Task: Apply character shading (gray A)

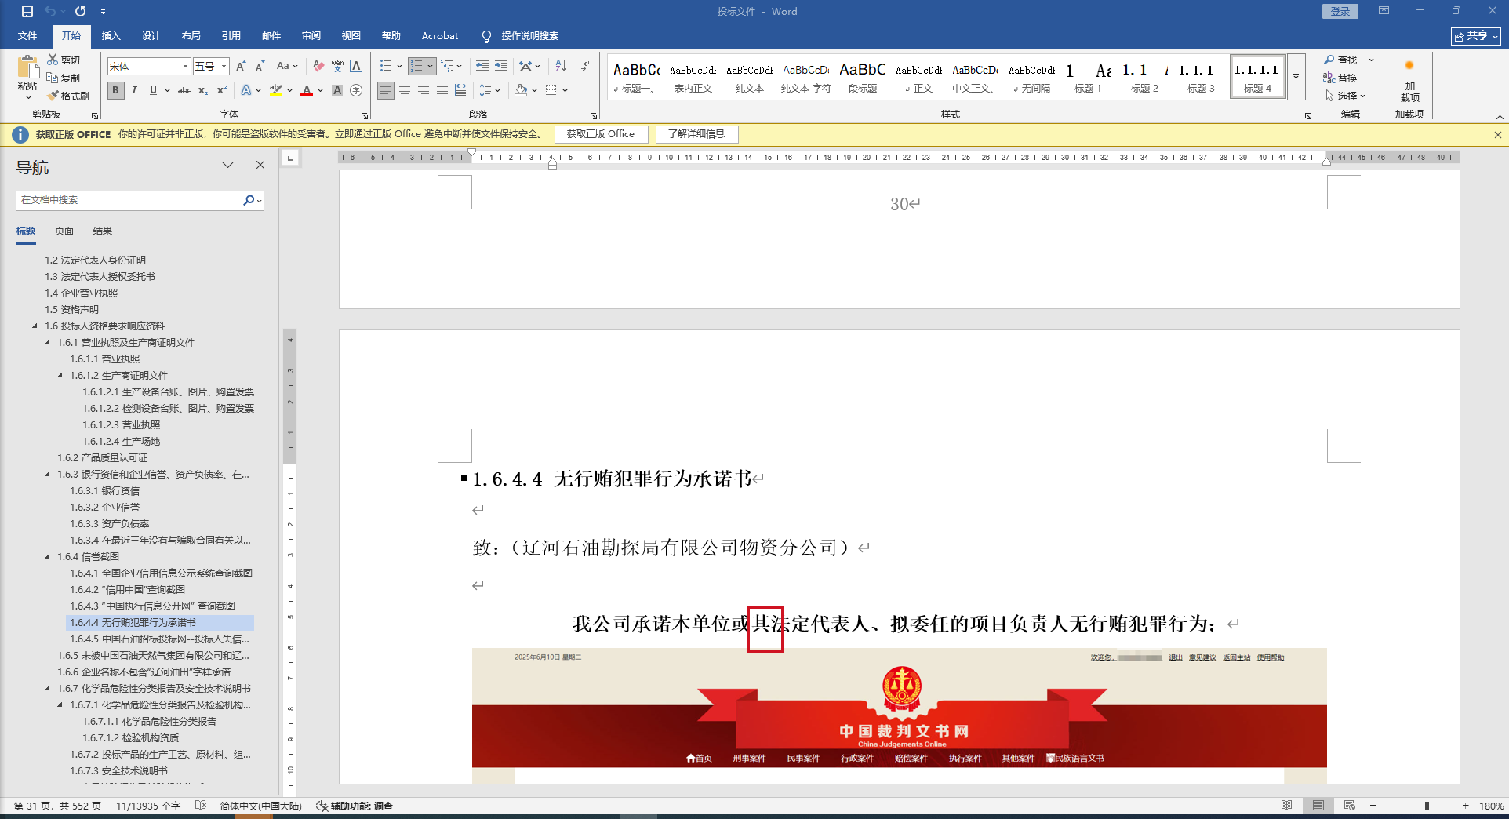Action: coord(337,90)
